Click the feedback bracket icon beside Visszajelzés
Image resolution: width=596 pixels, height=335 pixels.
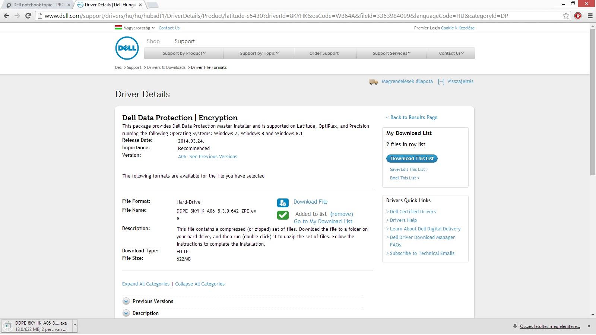[x=441, y=82]
